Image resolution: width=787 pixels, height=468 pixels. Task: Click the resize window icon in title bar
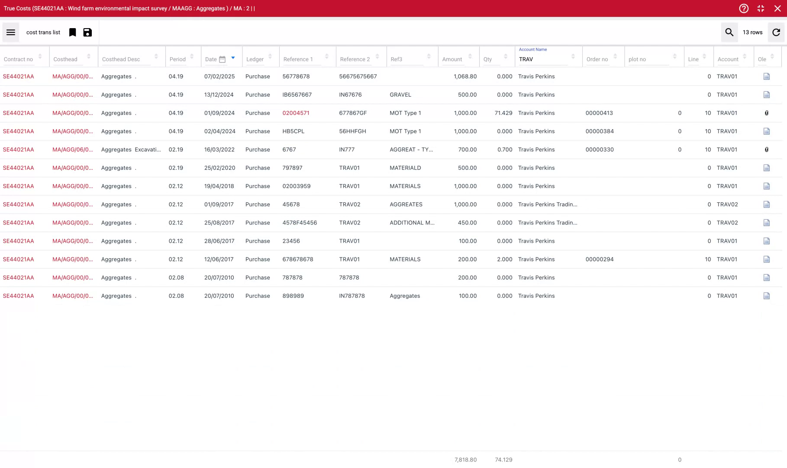click(x=761, y=8)
